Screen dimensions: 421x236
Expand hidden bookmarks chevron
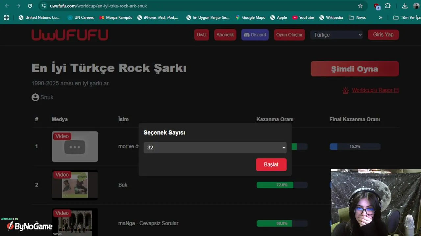(381, 17)
